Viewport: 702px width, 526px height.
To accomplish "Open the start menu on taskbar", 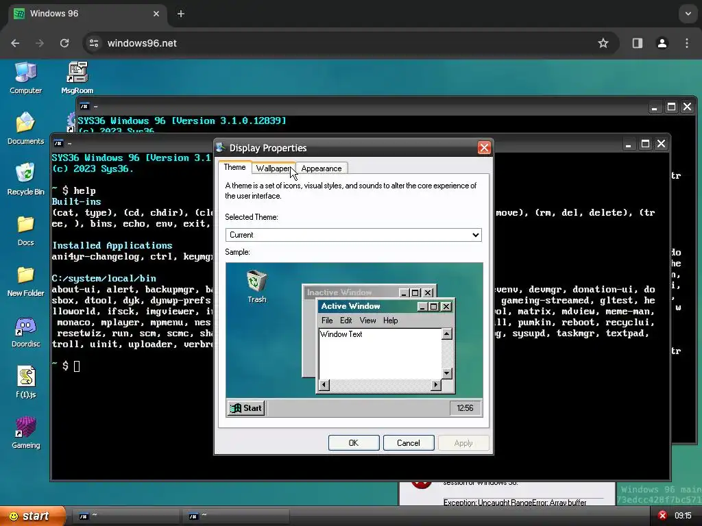I will point(32,516).
